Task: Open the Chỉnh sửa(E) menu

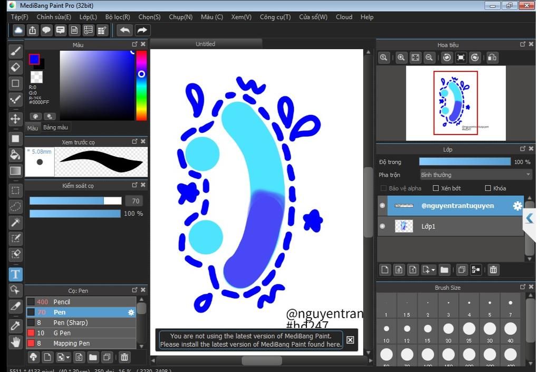Action: (54, 17)
